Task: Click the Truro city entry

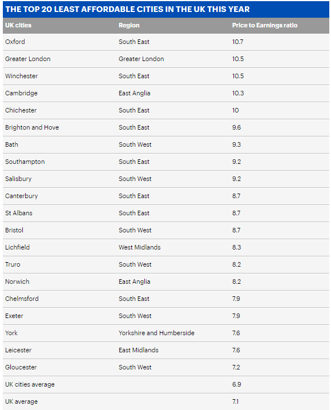Action: (x=13, y=264)
